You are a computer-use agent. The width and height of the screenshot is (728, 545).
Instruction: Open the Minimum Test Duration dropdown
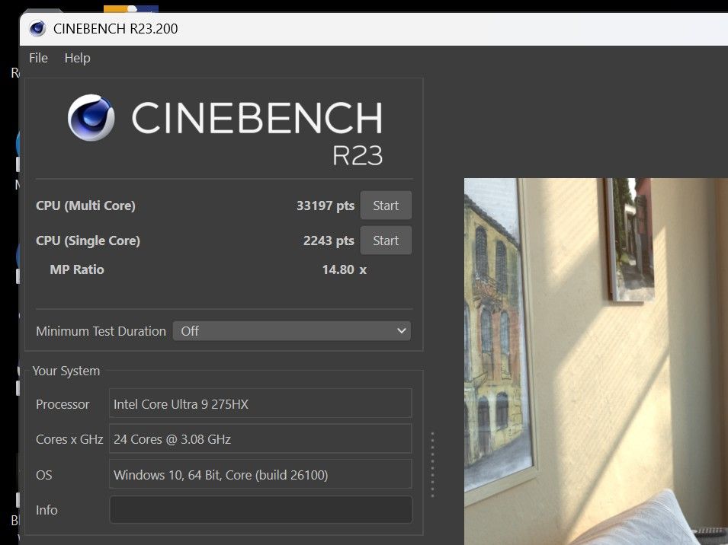(291, 331)
